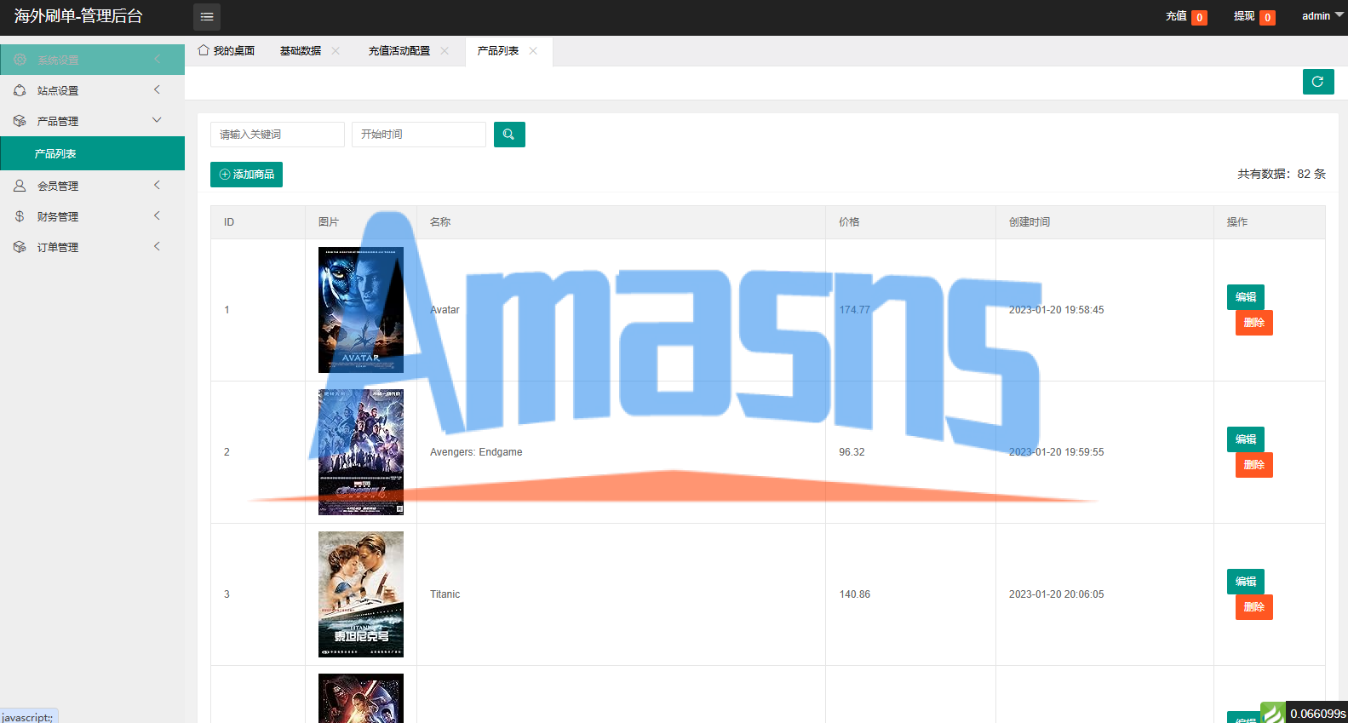Close the 充值活动配置 tab

(x=445, y=51)
